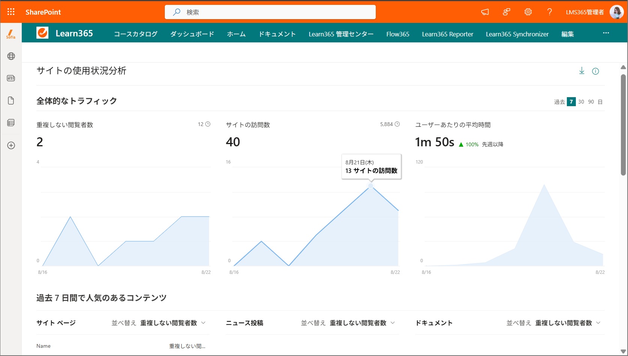Screen dimensions: 628x356
Task: Click the page vertical scrollbar thumb
Action: coord(623,125)
